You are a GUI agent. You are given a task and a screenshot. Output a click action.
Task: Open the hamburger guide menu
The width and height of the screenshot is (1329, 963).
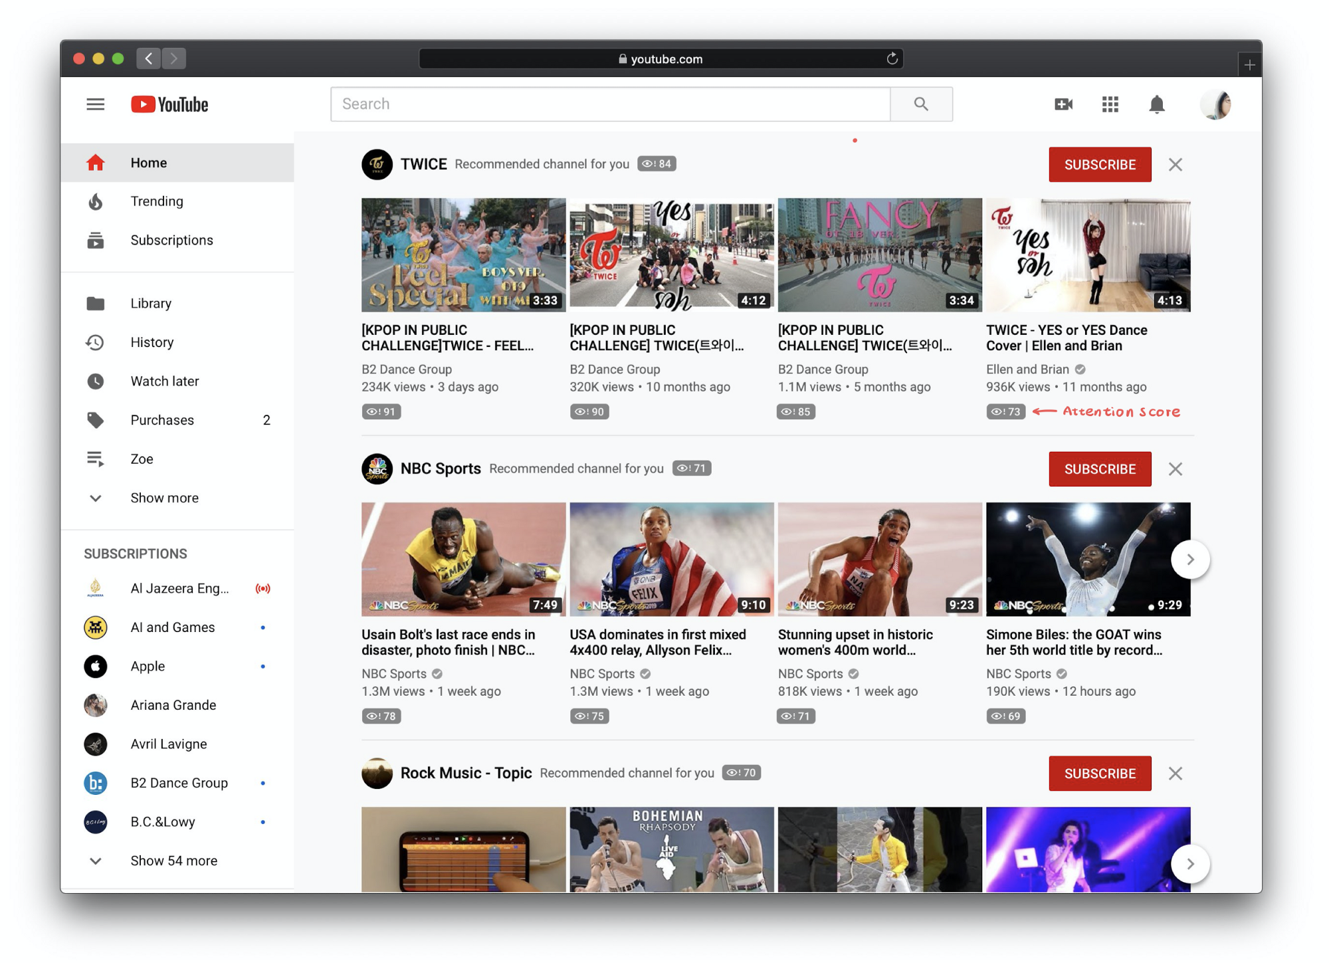[x=95, y=104]
